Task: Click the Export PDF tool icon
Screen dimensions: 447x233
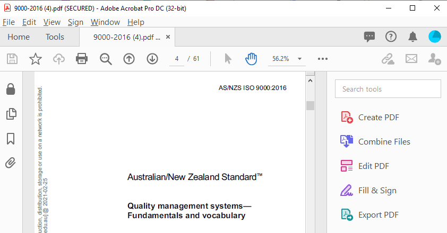Action: 347,215
